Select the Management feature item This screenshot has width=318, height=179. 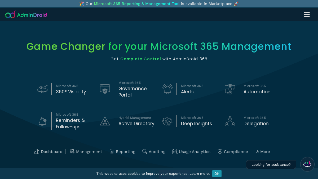(86, 152)
